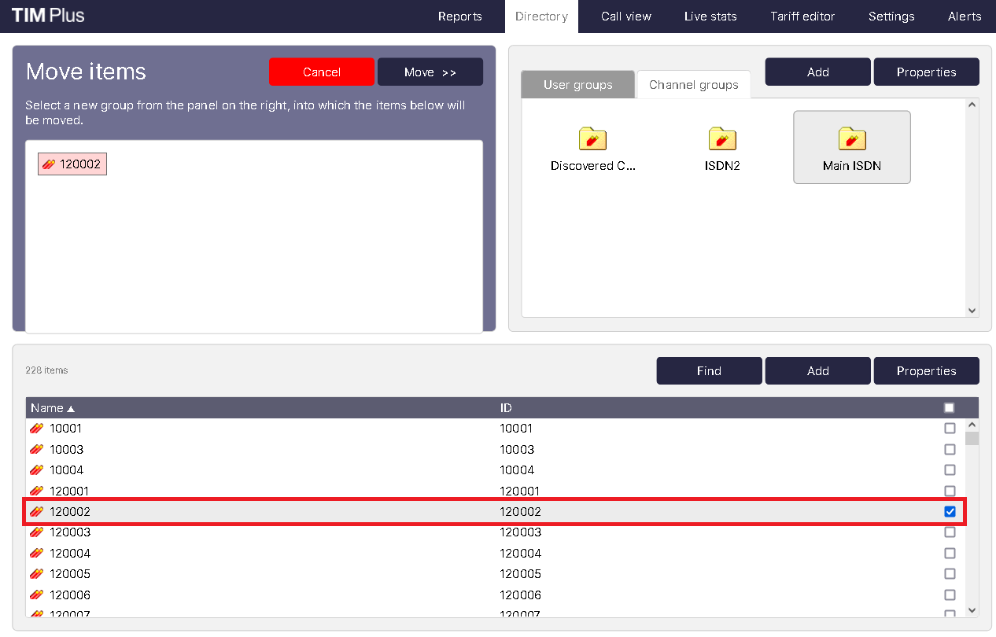This screenshot has width=996, height=637.
Task: Click the channel list scrollbar thumb
Action: [972, 438]
